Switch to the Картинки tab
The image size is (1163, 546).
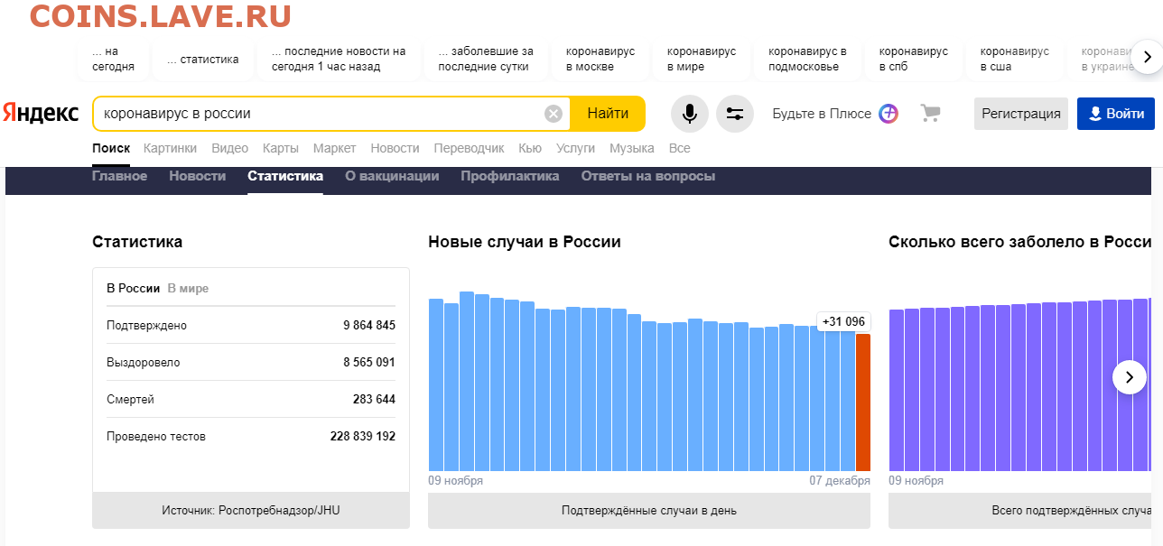coord(170,148)
